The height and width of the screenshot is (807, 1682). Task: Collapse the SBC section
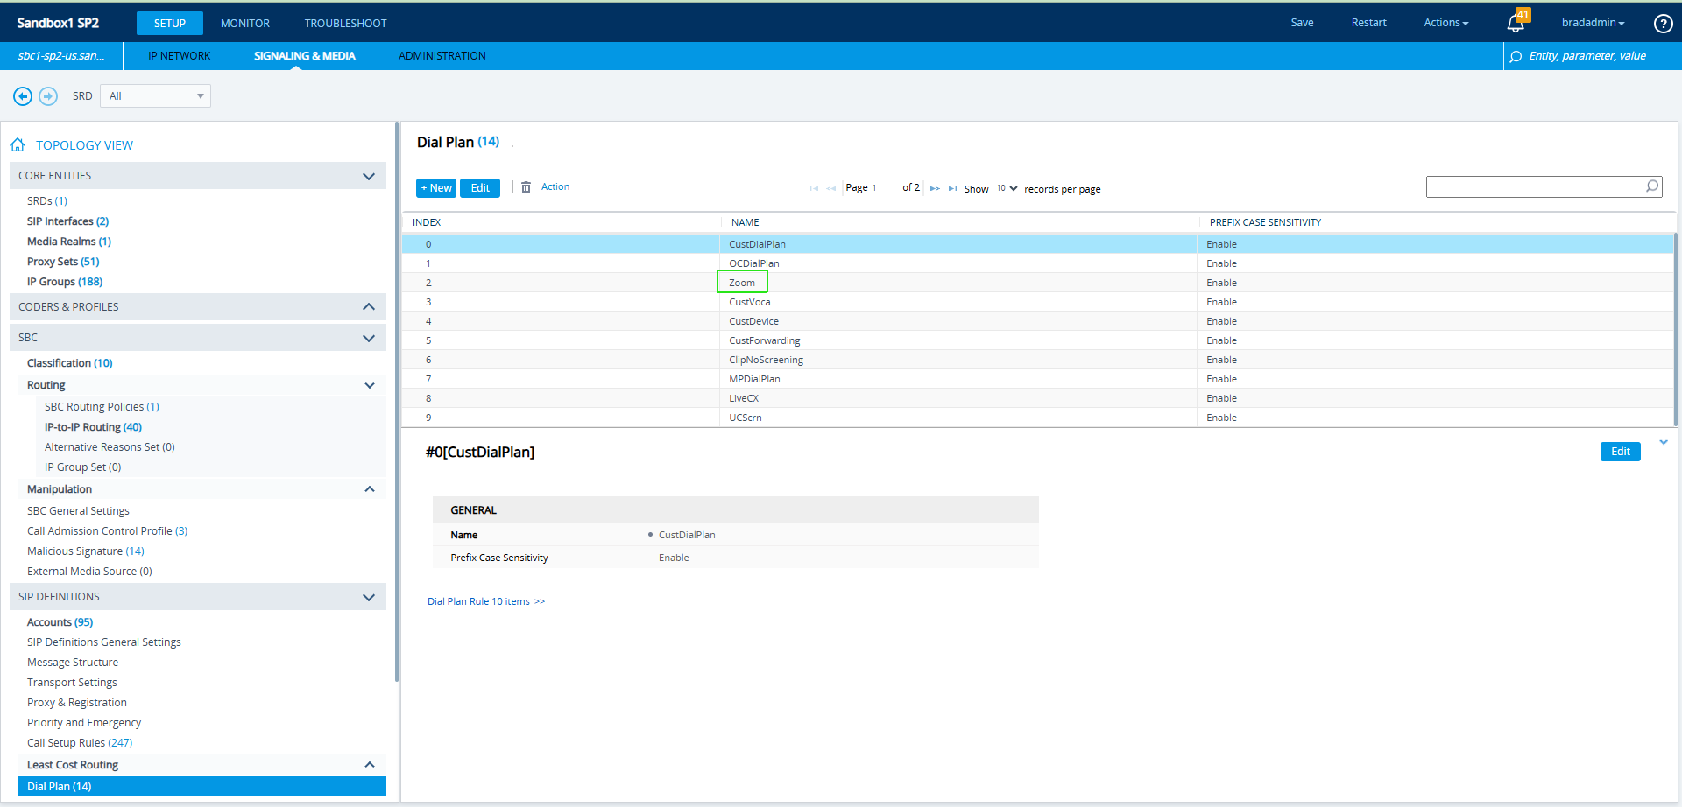coord(369,338)
